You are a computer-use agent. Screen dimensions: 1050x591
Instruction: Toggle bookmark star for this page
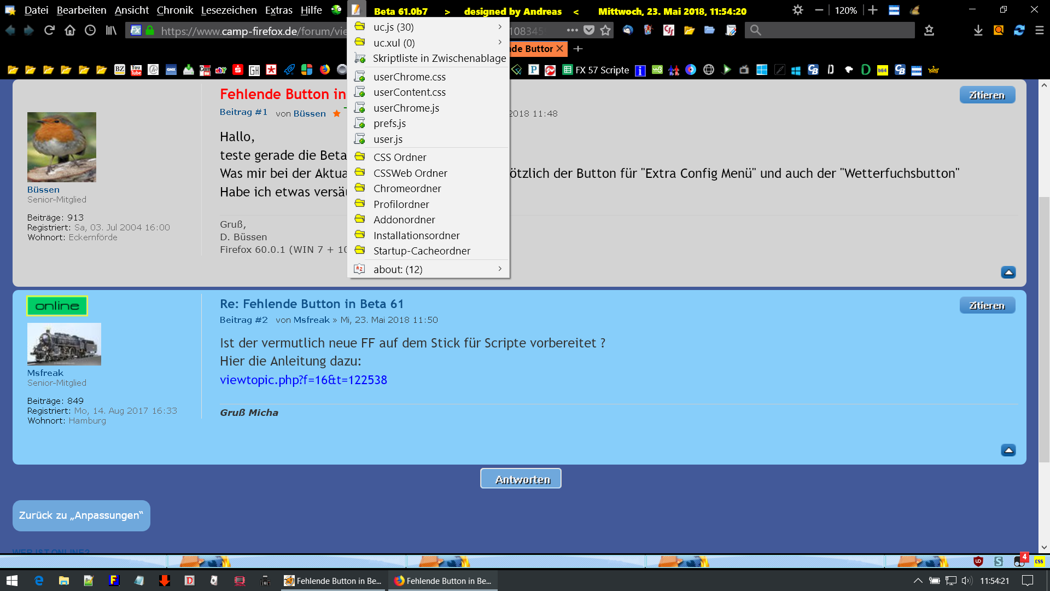[x=605, y=31]
